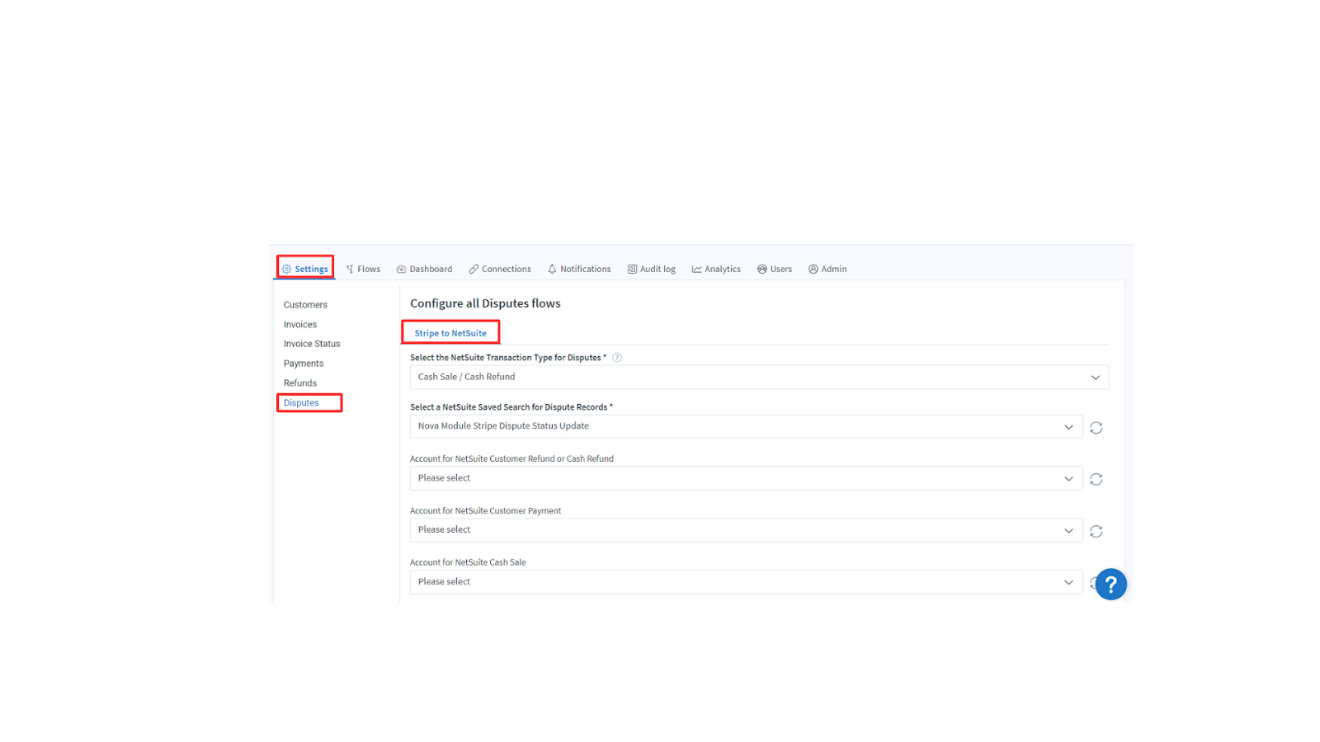Open the blue help question-mark button
The image size is (1320, 742).
pos(1111,585)
